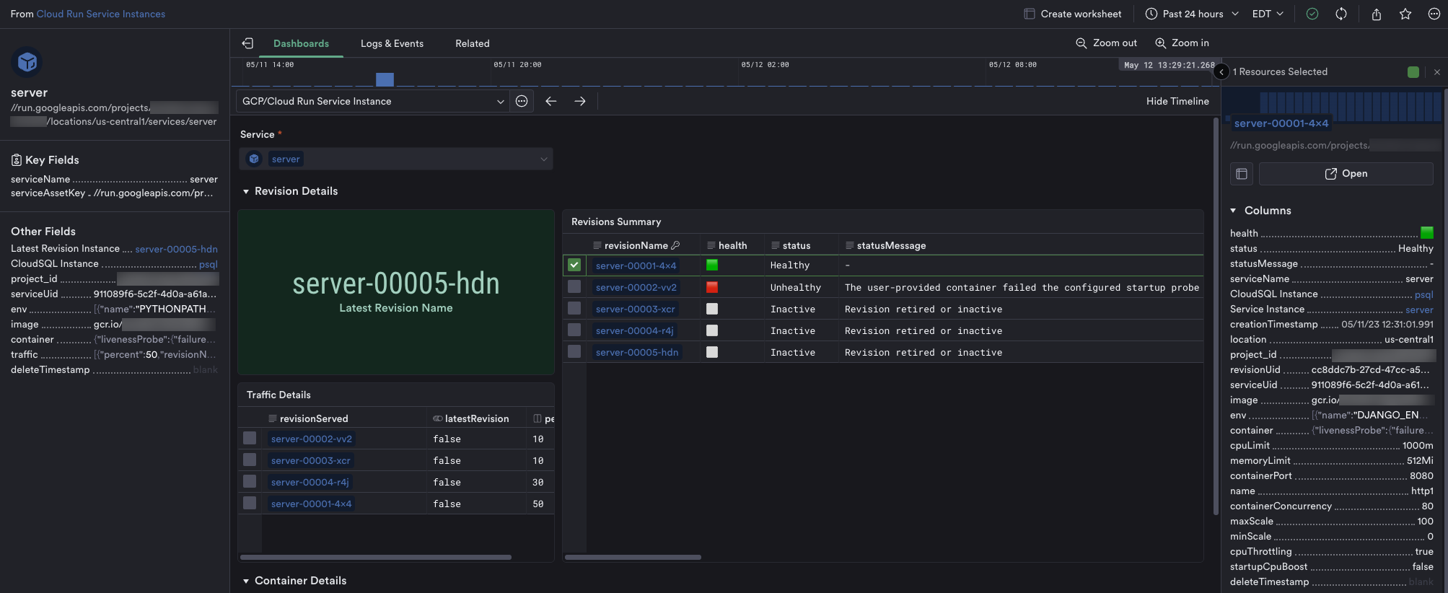Check traffic row server-00003-xcr

[x=250, y=460]
